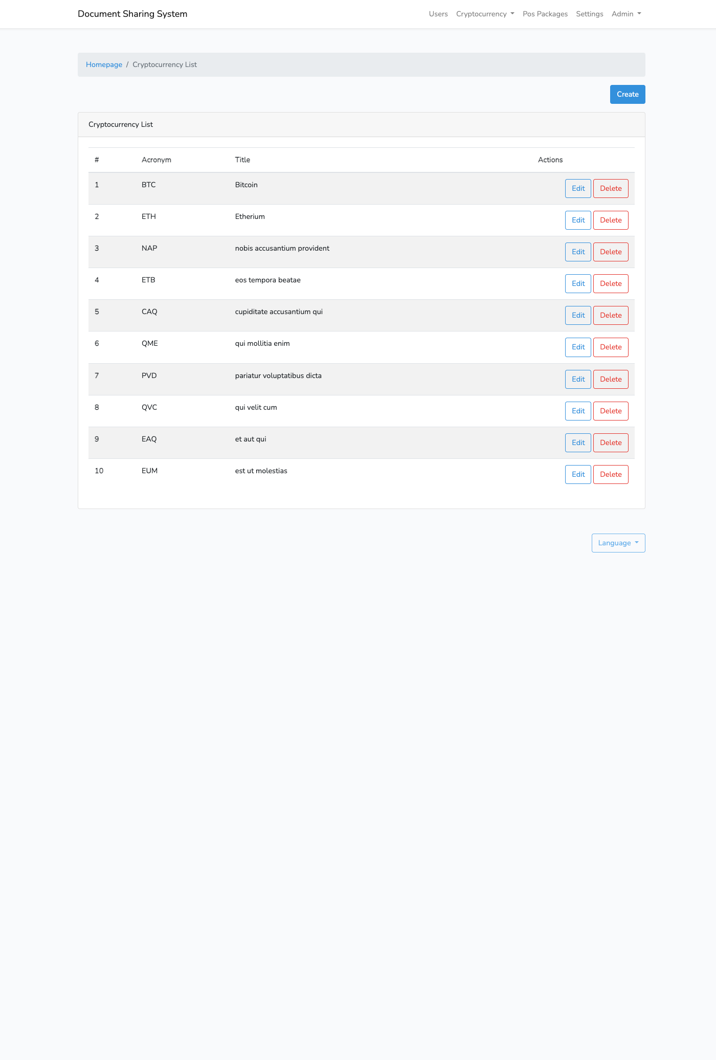Open the Language dropdown
Image resolution: width=716 pixels, height=1060 pixels.
pyautogui.click(x=618, y=543)
